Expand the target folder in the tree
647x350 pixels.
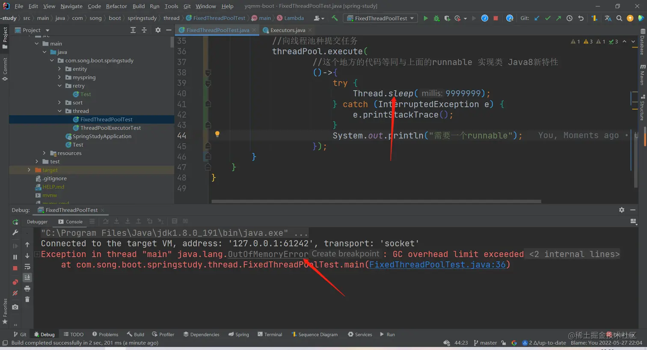(29, 170)
